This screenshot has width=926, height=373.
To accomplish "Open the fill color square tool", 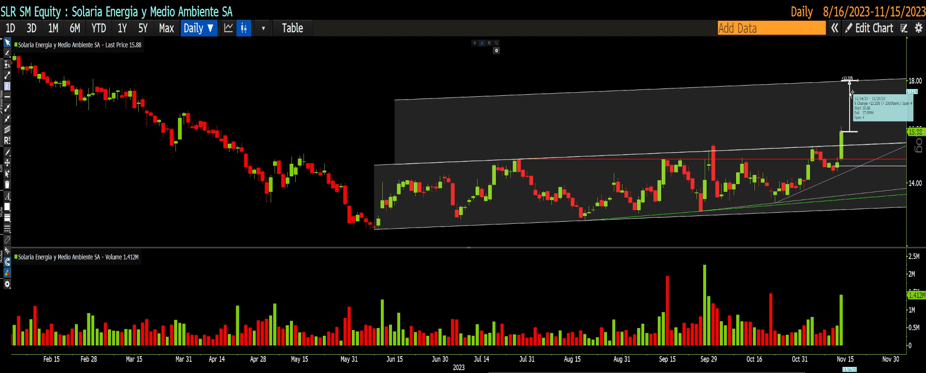I will [x=7, y=207].
